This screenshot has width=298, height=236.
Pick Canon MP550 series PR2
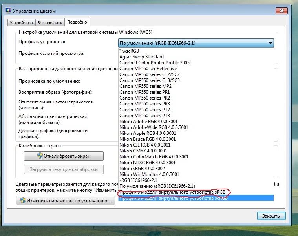[196, 98]
